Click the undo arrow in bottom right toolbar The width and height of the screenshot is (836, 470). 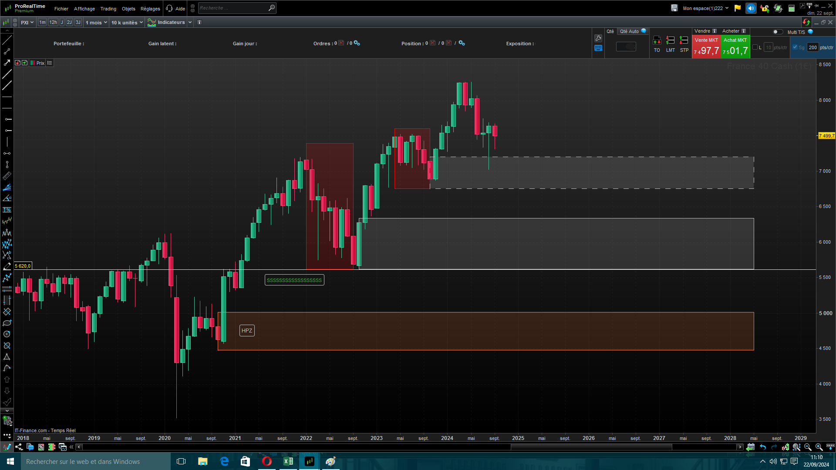point(763,447)
